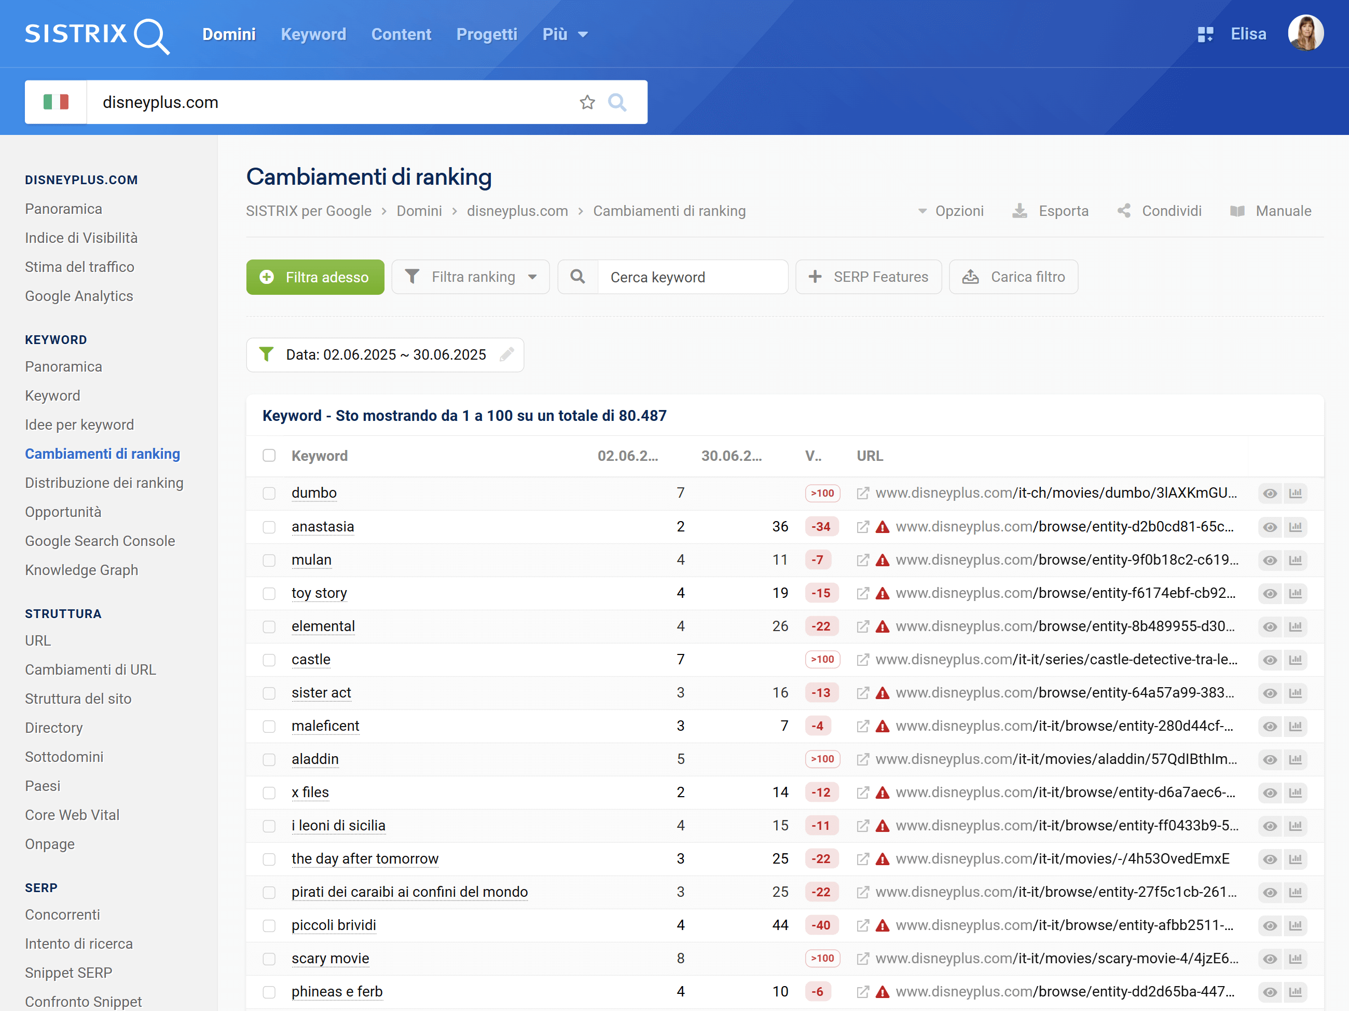Click the magnifier search icon for the domain field

(617, 102)
